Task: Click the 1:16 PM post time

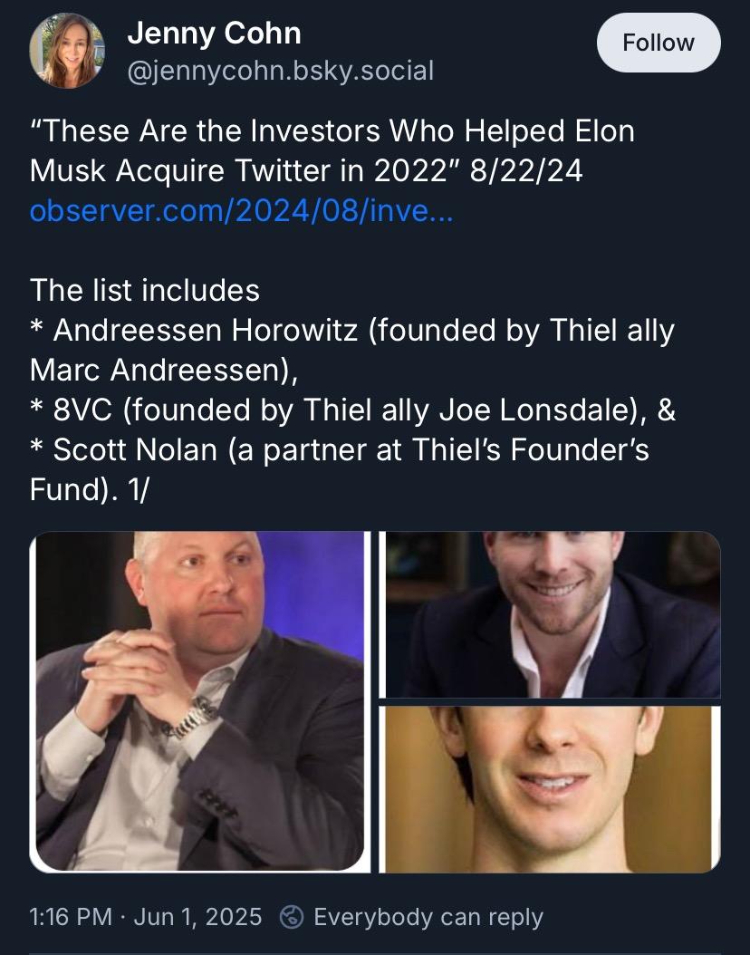Action: [71, 917]
